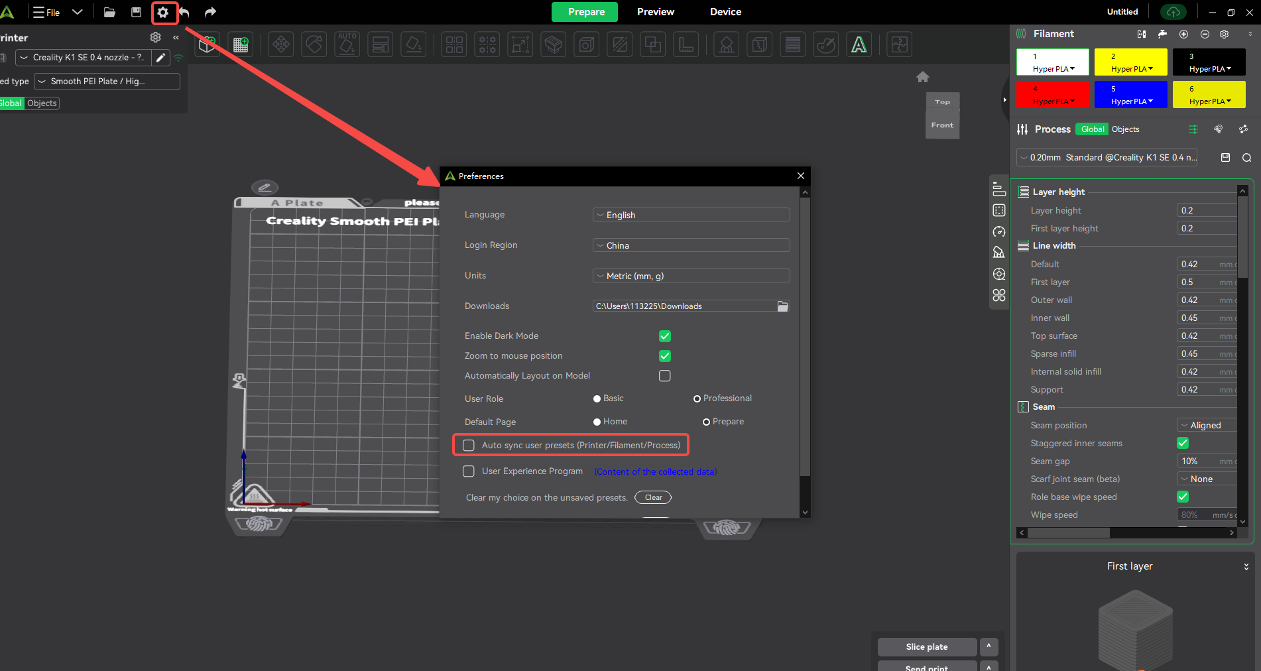Click the save project disk icon

coord(136,12)
